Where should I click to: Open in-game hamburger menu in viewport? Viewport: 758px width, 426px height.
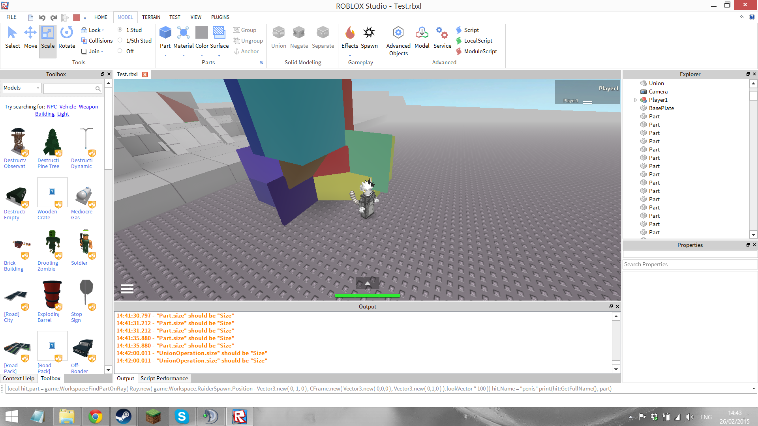coord(127,289)
